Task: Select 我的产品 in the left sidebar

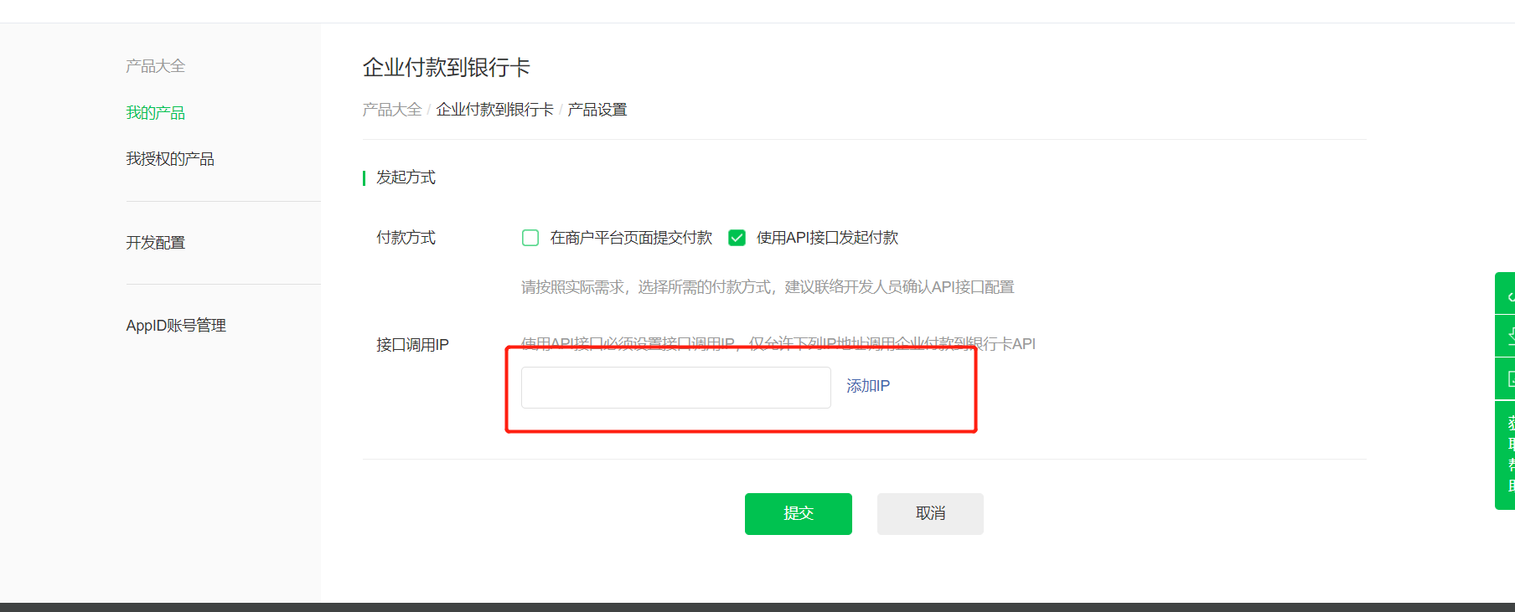Action: [x=155, y=113]
